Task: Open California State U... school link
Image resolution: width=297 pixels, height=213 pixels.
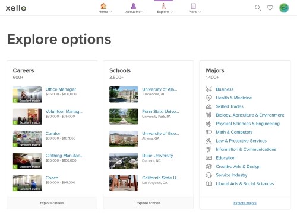Action: click(160, 177)
